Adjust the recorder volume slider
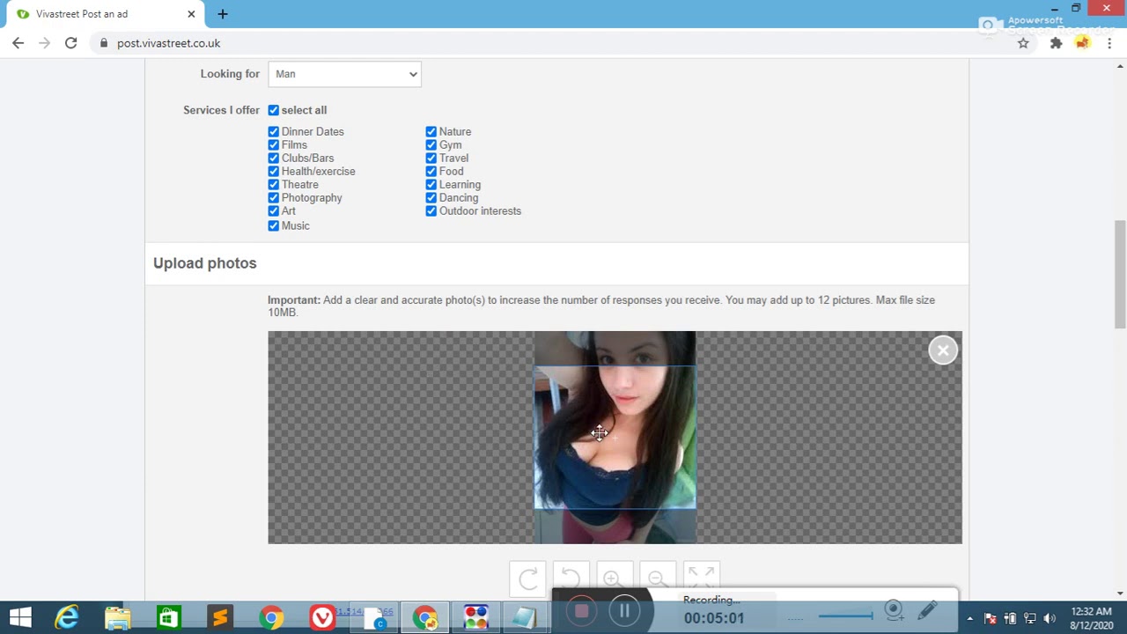The image size is (1127, 634). (845, 616)
